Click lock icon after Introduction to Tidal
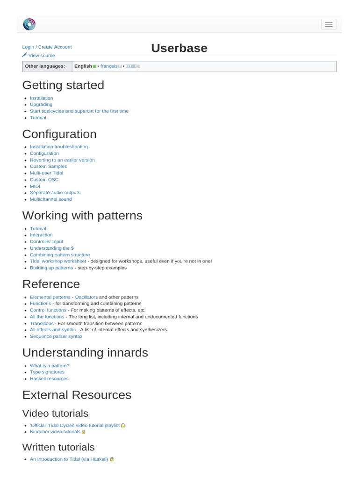 coord(112,459)
